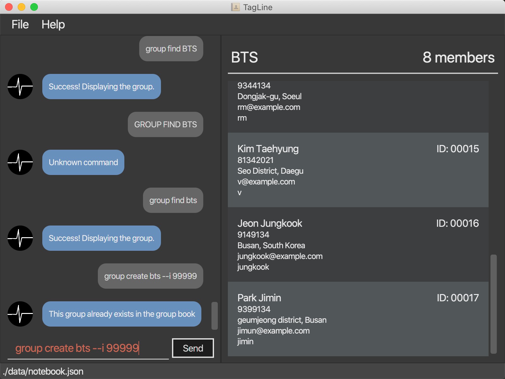Click phone number 9399134
The image size is (505, 379).
[x=254, y=309]
